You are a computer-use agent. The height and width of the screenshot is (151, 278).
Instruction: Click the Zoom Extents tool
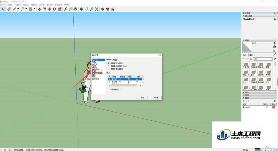[x=97, y=9]
